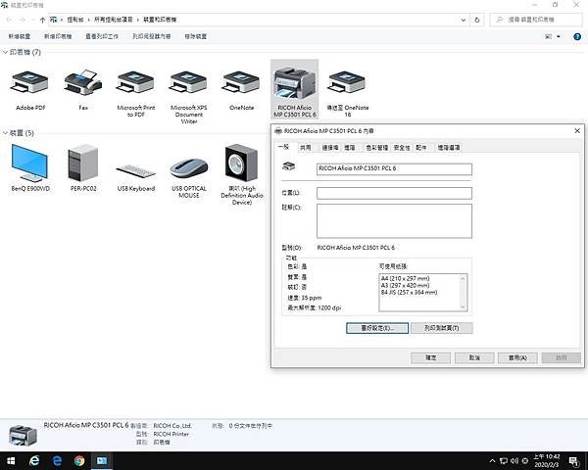Screen dimensions: 588x470
Task: Switch to the 色彩管理 (Color Management) tab
Action: pyautogui.click(x=377, y=147)
